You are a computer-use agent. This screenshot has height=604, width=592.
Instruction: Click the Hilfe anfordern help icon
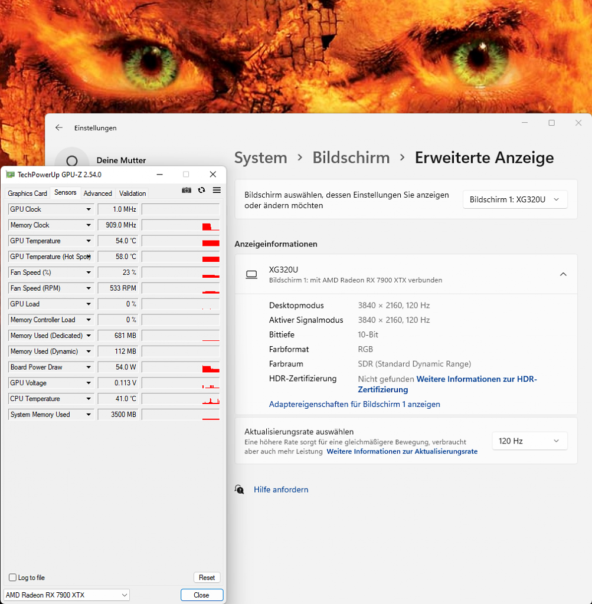[240, 490]
